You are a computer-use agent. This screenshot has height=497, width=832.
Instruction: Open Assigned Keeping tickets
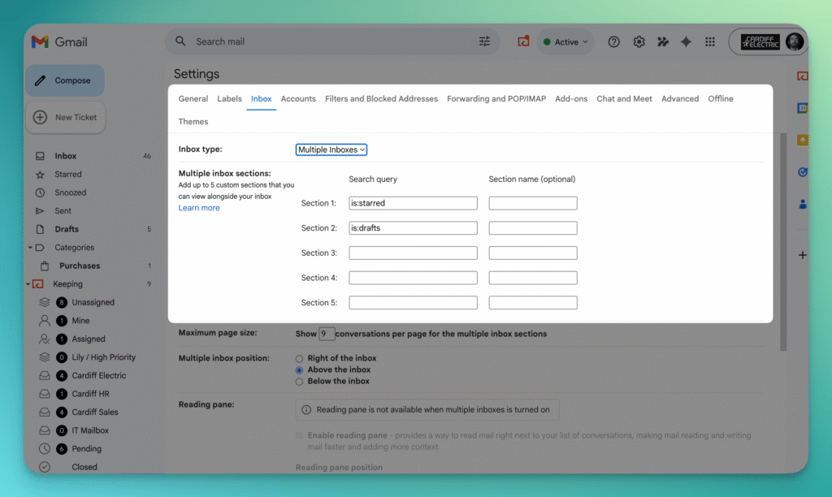(88, 339)
